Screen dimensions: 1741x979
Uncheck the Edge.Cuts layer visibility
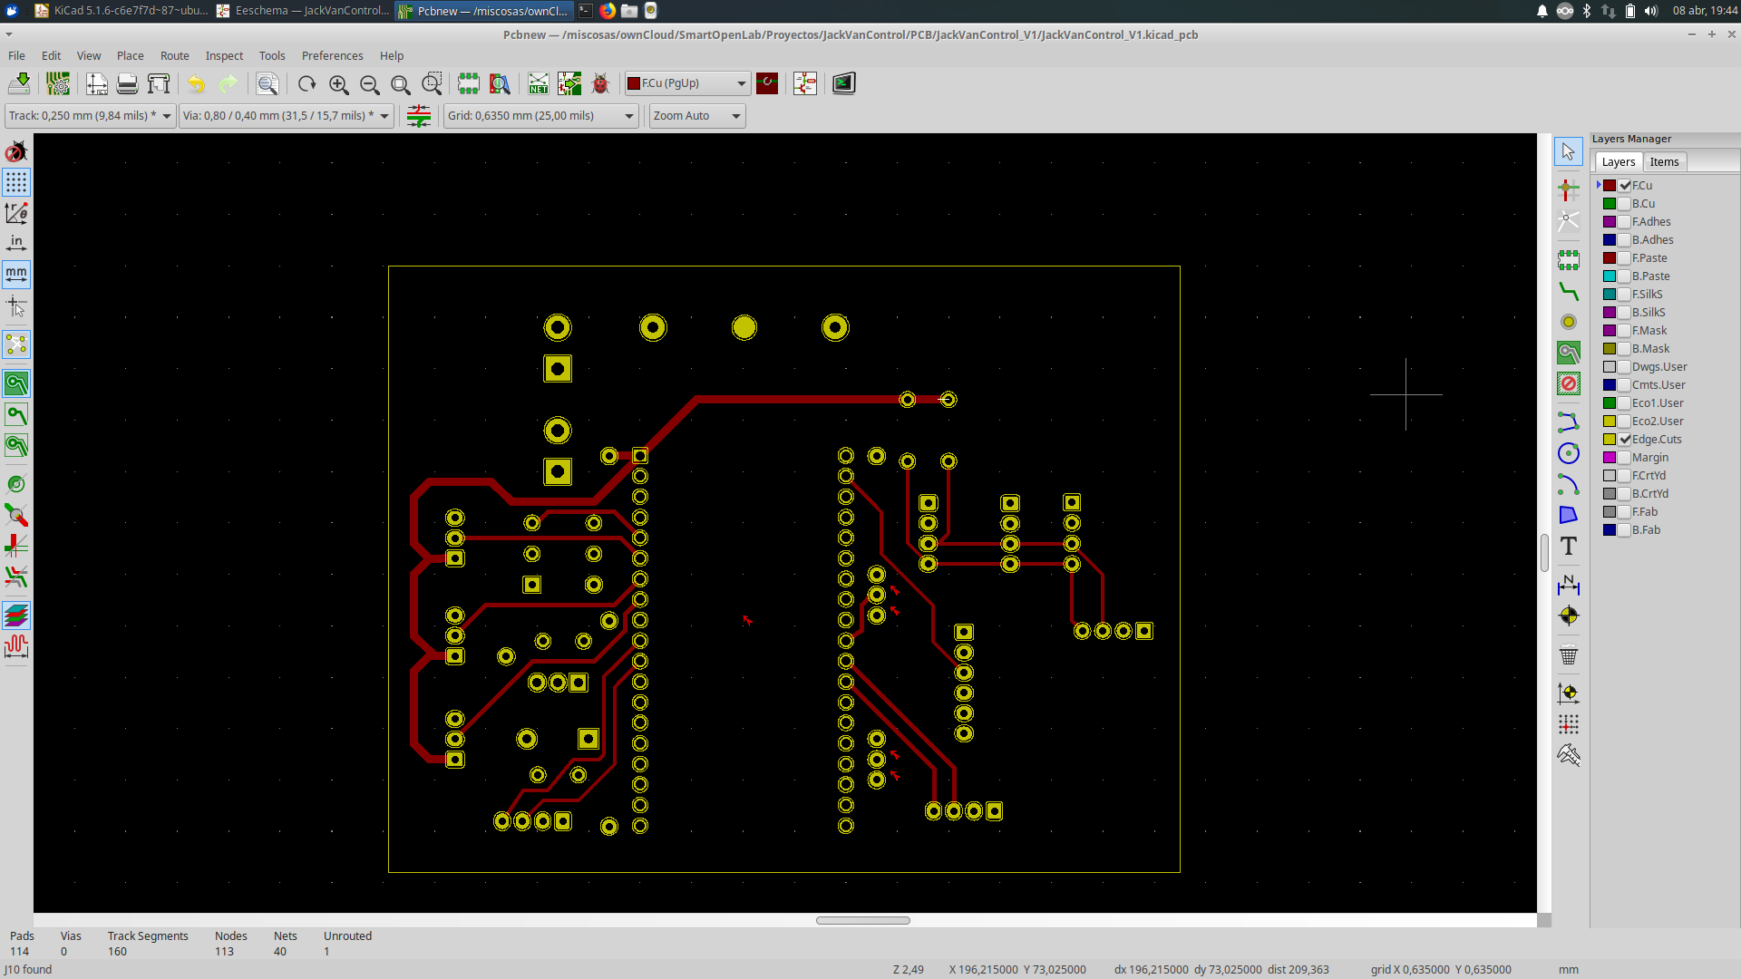coord(1625,440)
